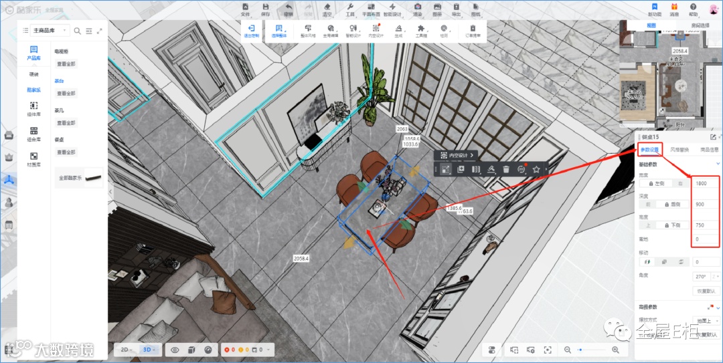This screenshot has width=723, height=363.
Task: Switch to 2D view mode
Action: (x=126, y=350)
